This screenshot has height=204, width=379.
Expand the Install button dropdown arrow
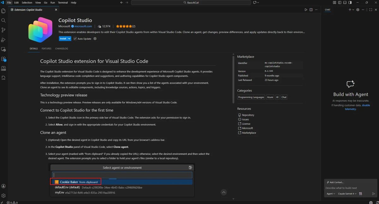[68, 38]
